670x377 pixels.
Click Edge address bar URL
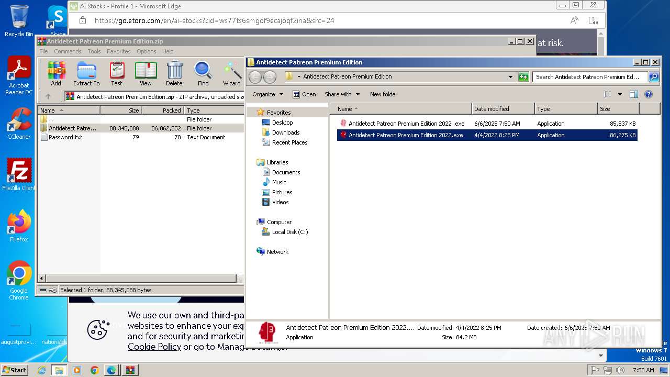(x=214, y=21)
